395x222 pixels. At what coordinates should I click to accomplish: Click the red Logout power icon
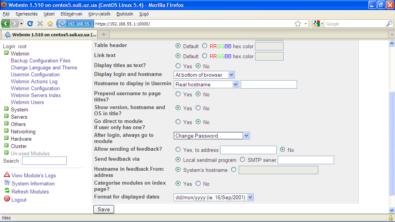7,199
